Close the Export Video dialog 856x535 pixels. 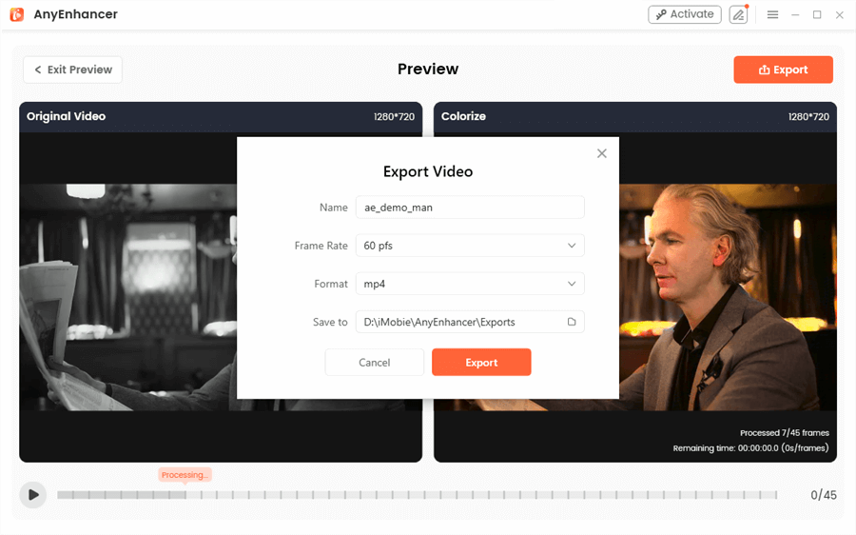602,153
